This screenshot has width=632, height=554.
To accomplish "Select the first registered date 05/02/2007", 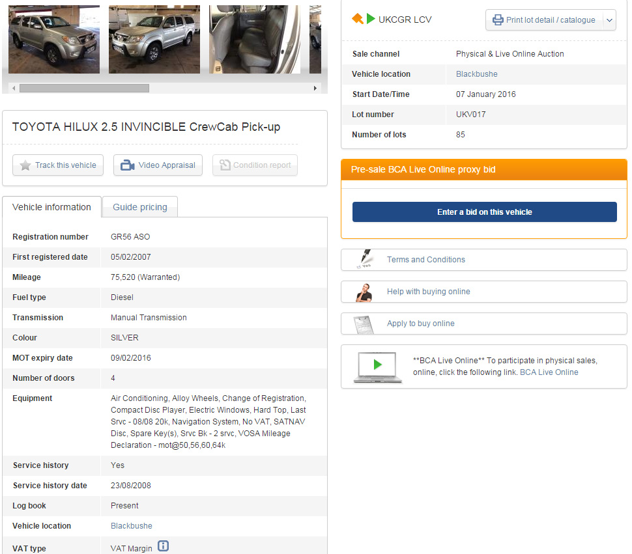I will click(x=130, y=257).
